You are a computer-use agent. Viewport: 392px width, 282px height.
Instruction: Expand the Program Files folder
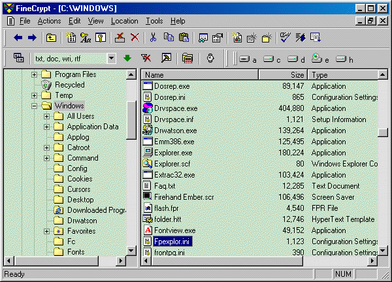pos(34,74)
